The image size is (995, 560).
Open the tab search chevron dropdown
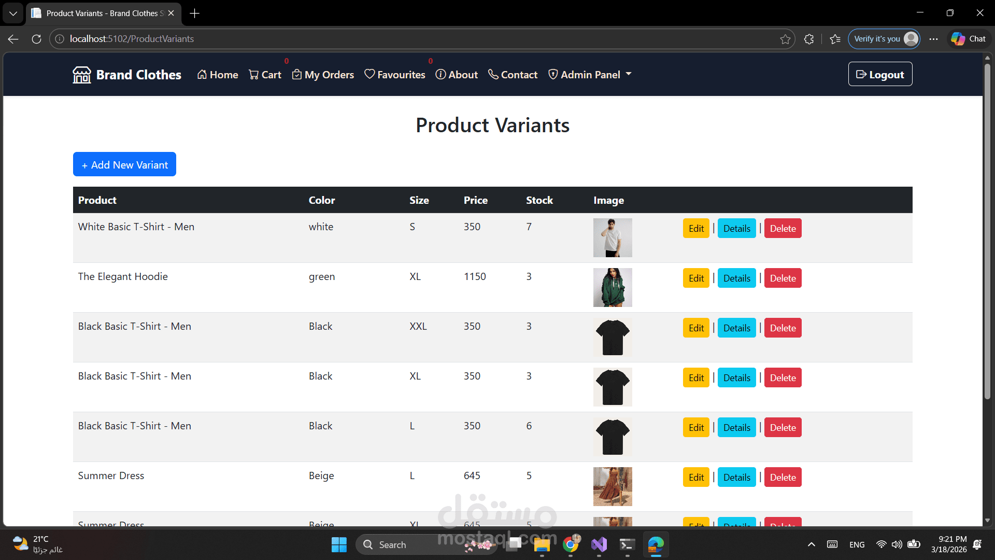[13, 13]
